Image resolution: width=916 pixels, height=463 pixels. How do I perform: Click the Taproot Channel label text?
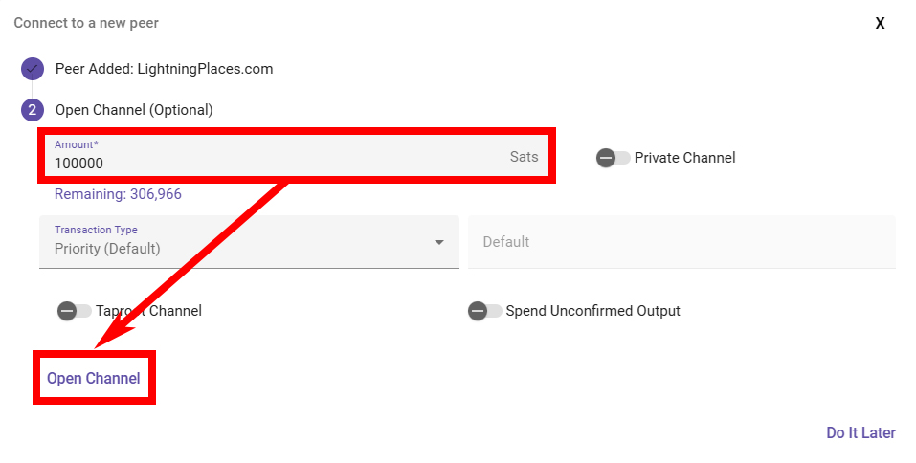click(149, 311)
